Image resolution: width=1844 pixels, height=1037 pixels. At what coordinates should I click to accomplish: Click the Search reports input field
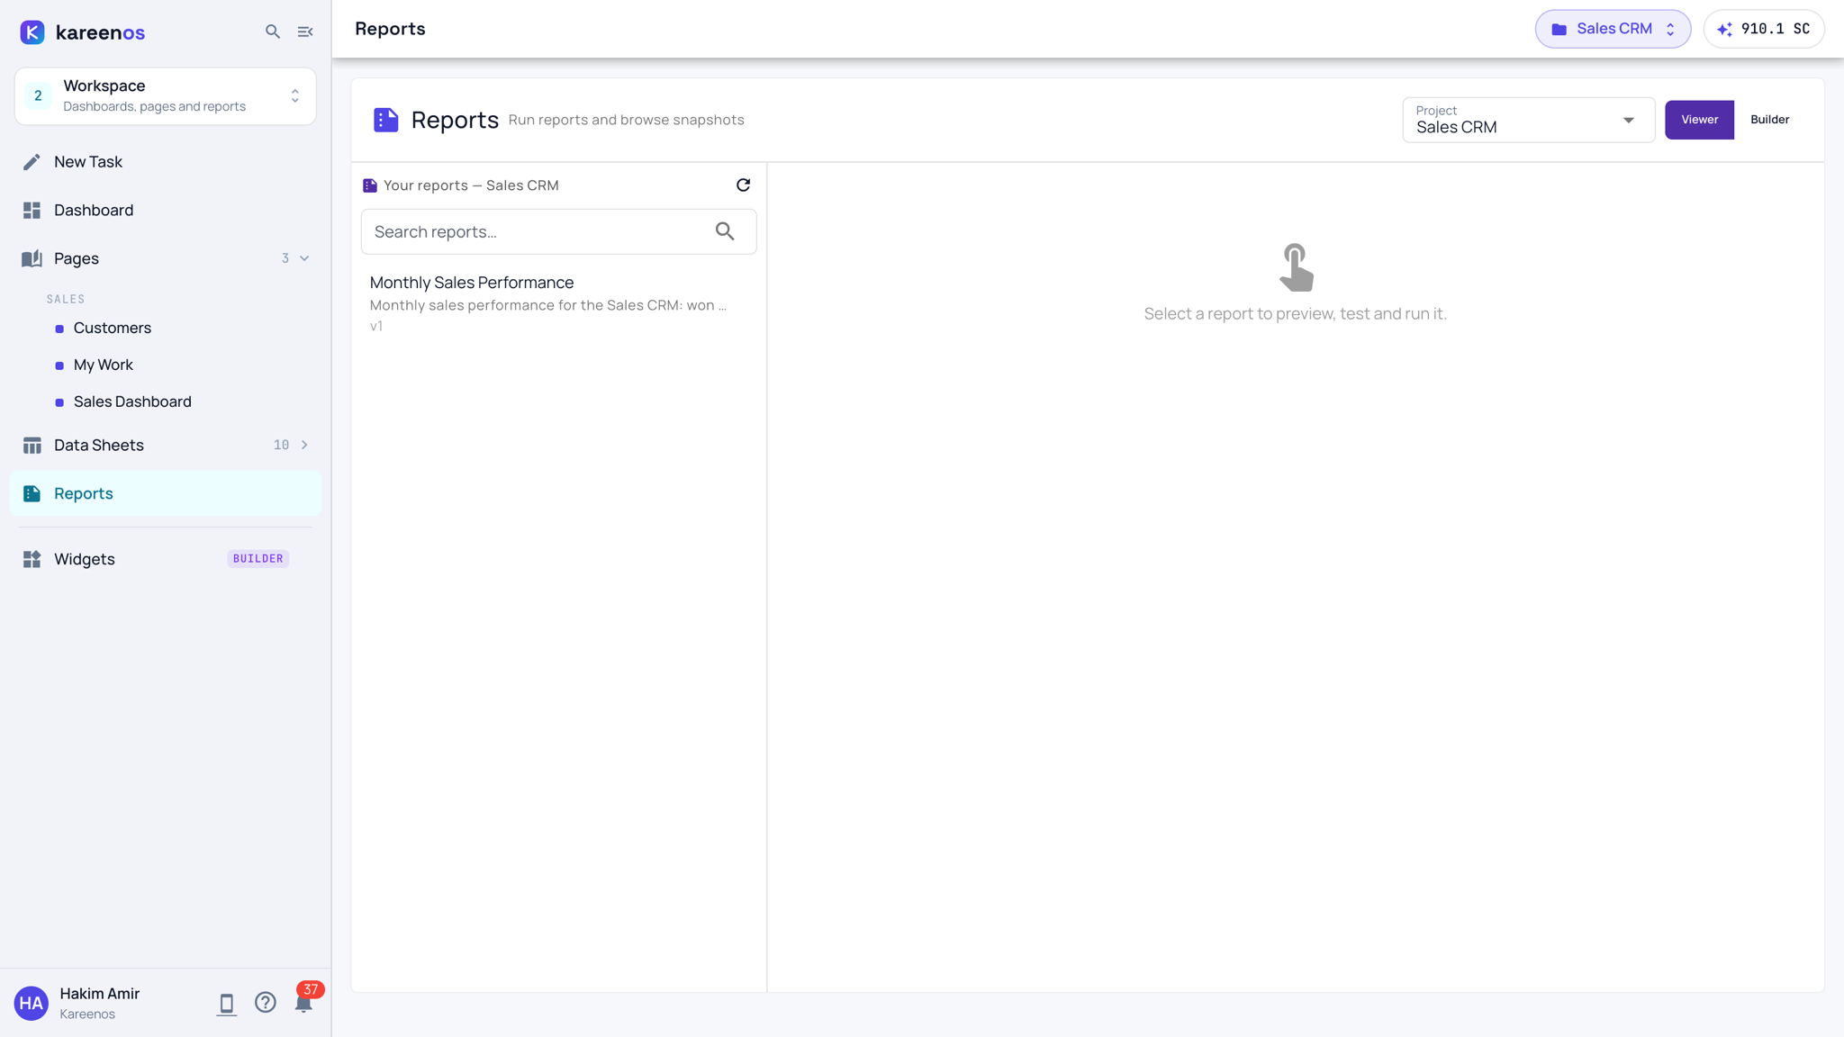click(558, 231)
